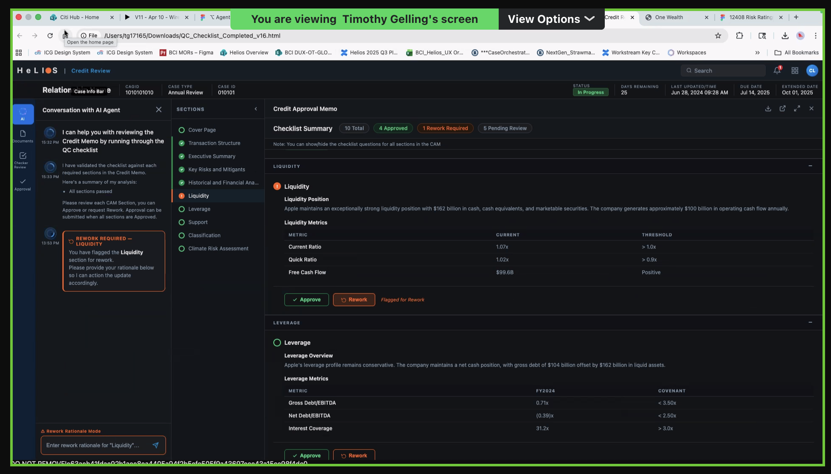The image size is (831, 474).
Task: Click Rework for the Leverage section
Action: coord(354,455)
